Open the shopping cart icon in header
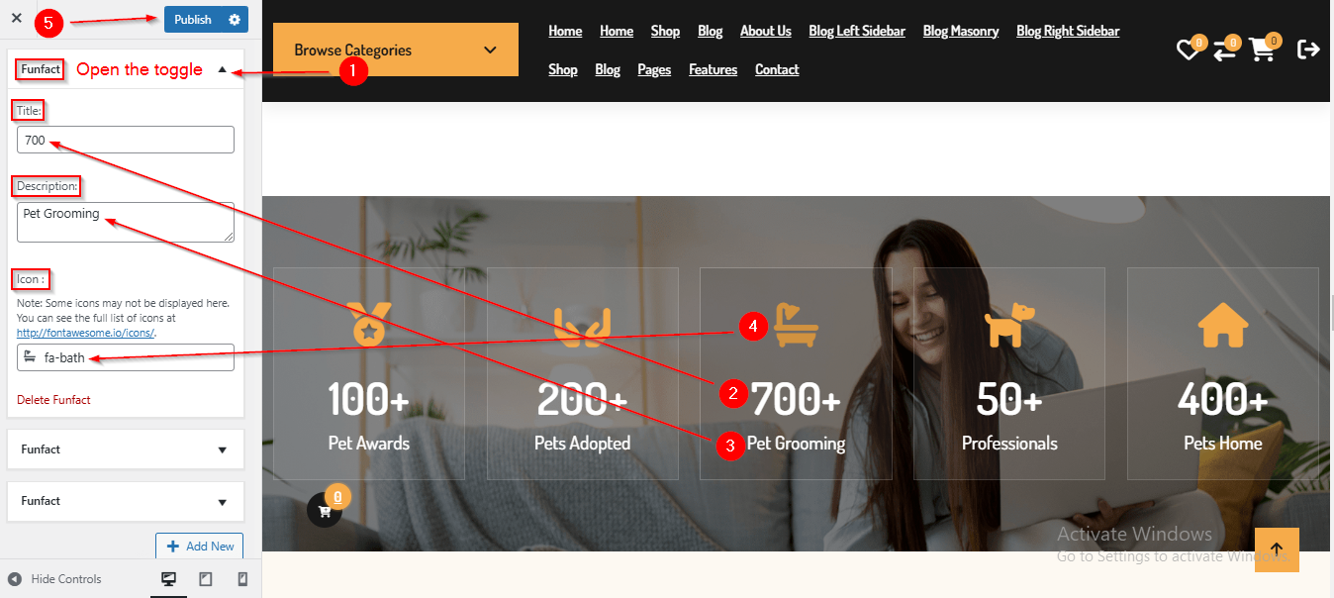Image resolution: width=1334 pixels, height=598 pixels. [1262, 50]
